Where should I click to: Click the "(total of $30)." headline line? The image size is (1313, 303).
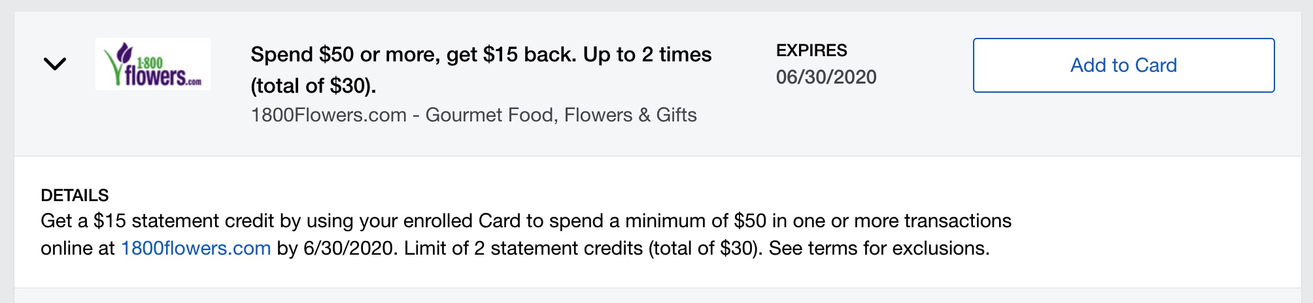313,86
